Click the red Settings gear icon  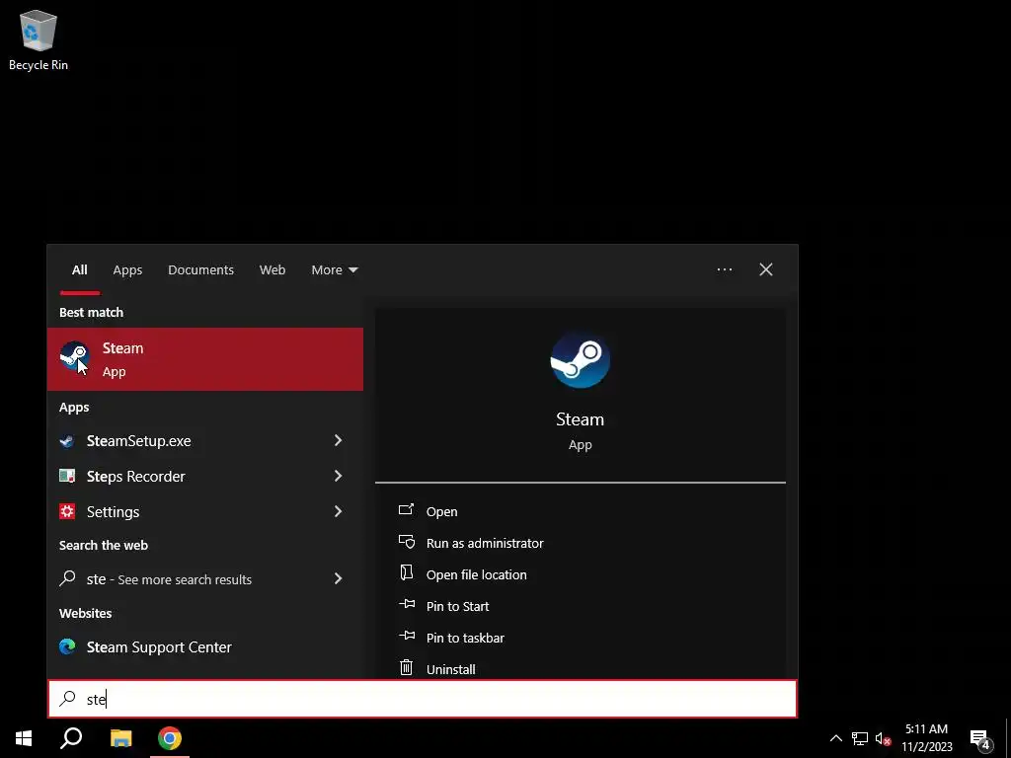(x=67, y=511)
